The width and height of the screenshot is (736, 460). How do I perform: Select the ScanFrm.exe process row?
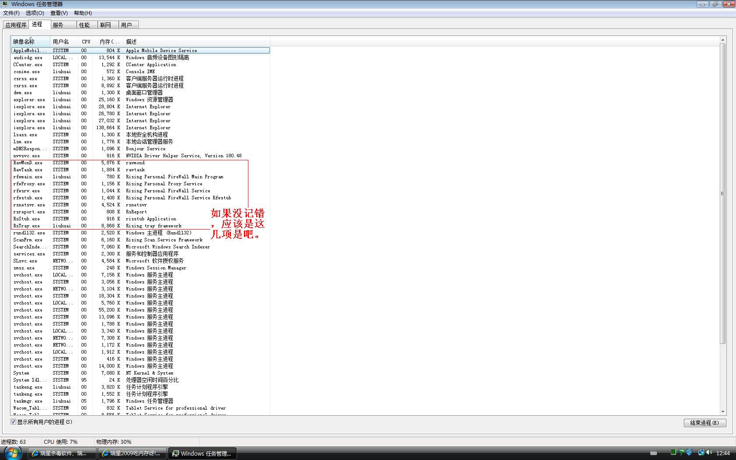coord(140,240)
